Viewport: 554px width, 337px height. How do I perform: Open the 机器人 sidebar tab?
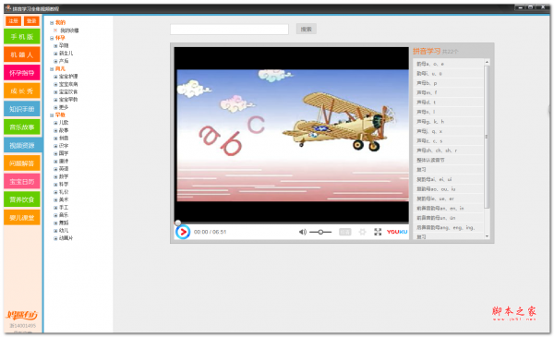tap(22, 54)
